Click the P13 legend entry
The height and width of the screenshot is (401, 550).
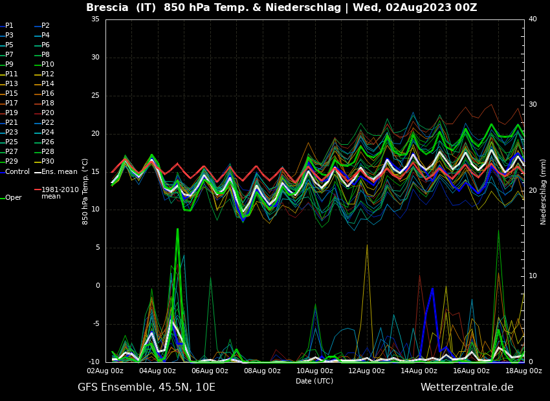click(x=9, y=84)
